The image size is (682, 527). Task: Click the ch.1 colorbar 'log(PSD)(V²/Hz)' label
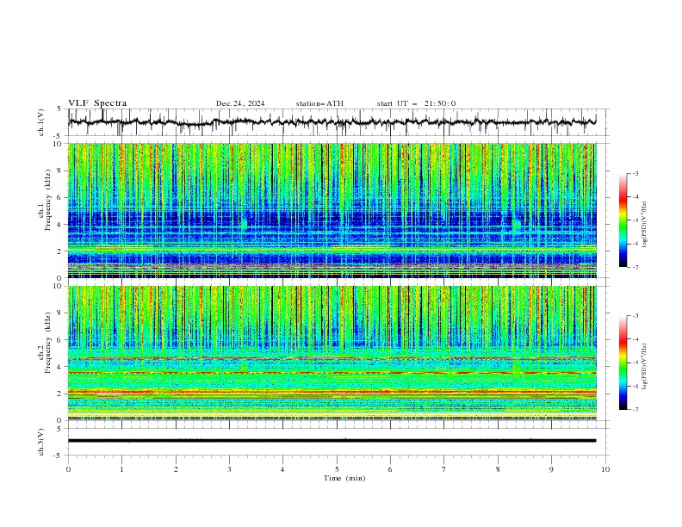pos(645,225)
